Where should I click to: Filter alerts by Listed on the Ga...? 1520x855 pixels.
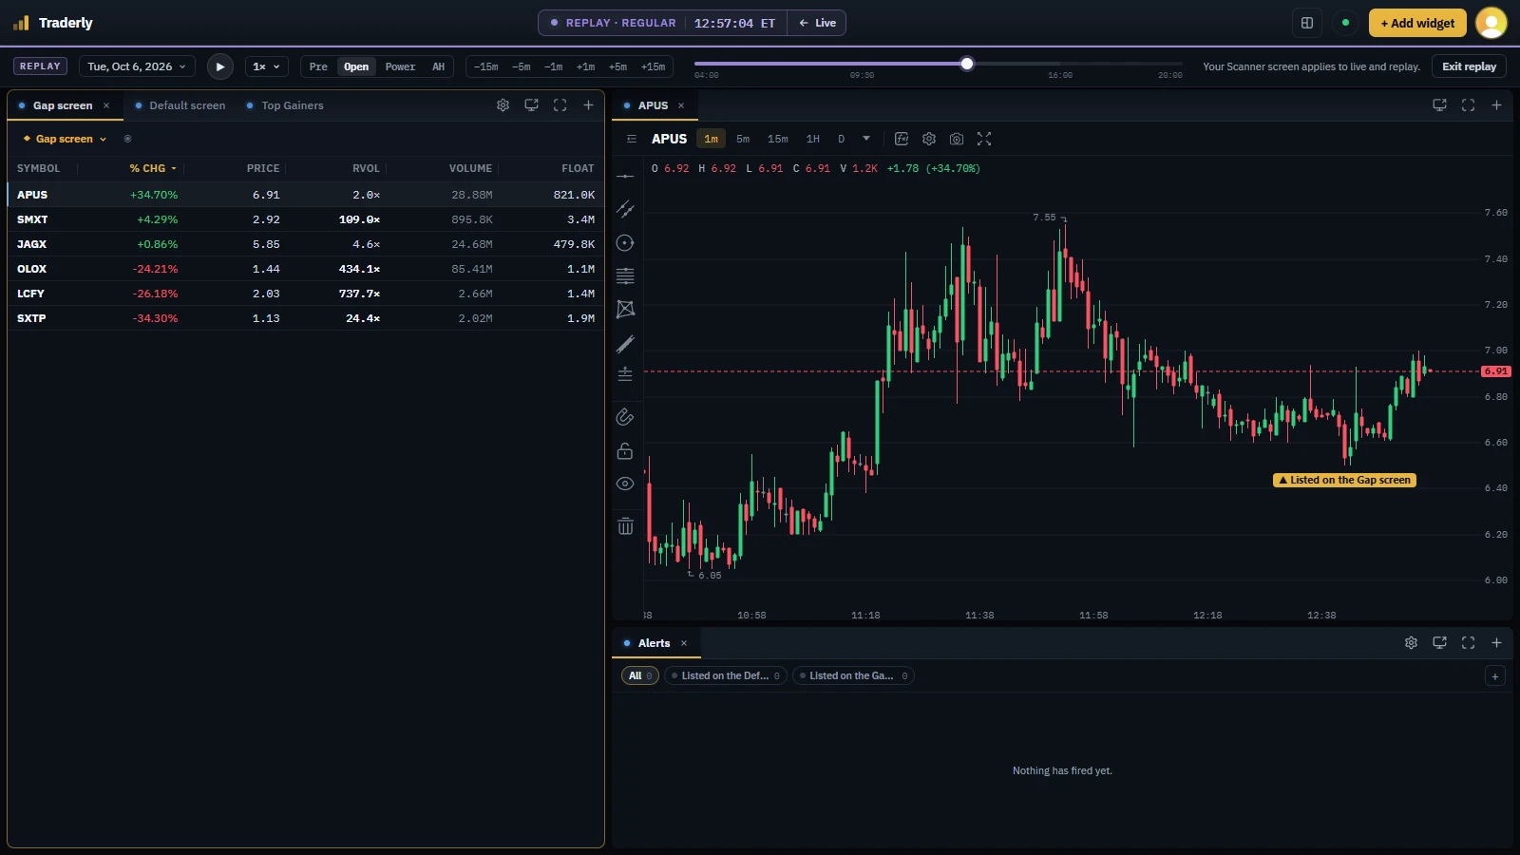pyautogui.click(x=853, y=676)
